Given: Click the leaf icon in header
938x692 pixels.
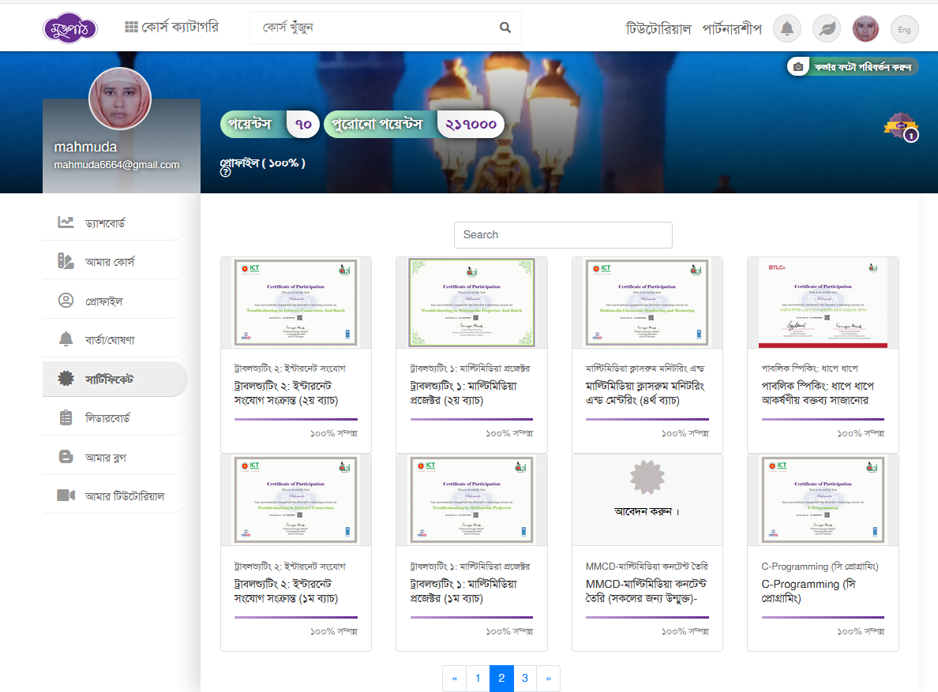Looking at the screenshot, I should click(827, 28).
